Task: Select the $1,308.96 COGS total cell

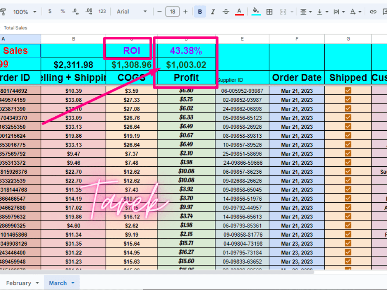Action: (x=132, y=65)
